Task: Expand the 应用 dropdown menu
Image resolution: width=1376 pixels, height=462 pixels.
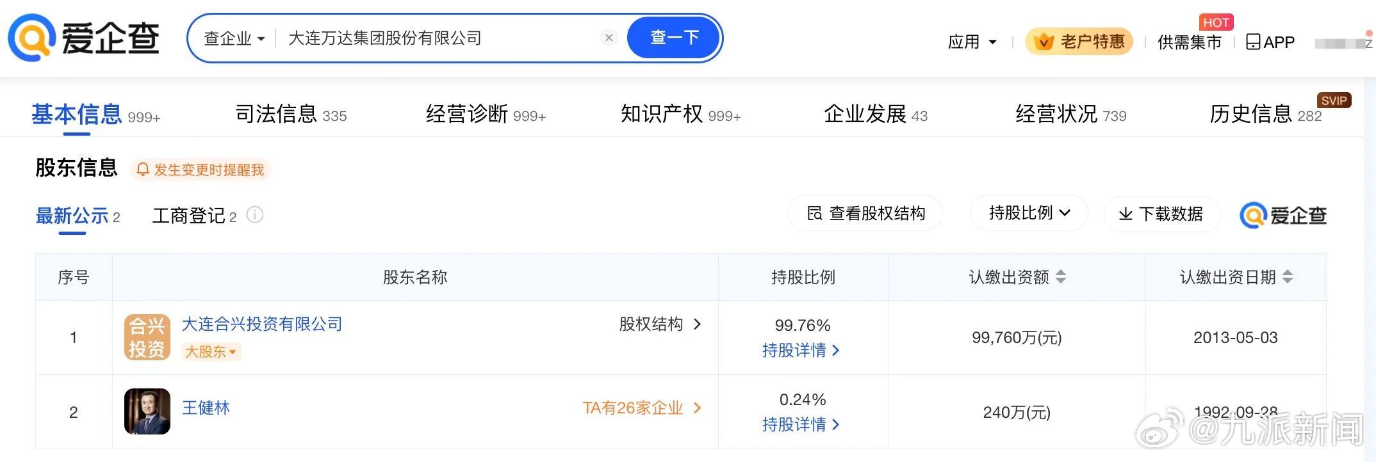Action: [972, 42]
